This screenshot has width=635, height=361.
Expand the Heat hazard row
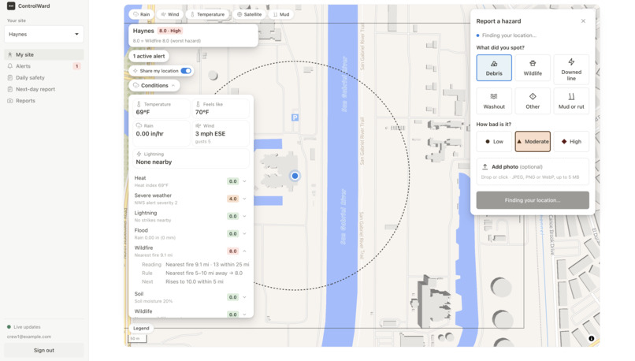click(x=244, y=181)
